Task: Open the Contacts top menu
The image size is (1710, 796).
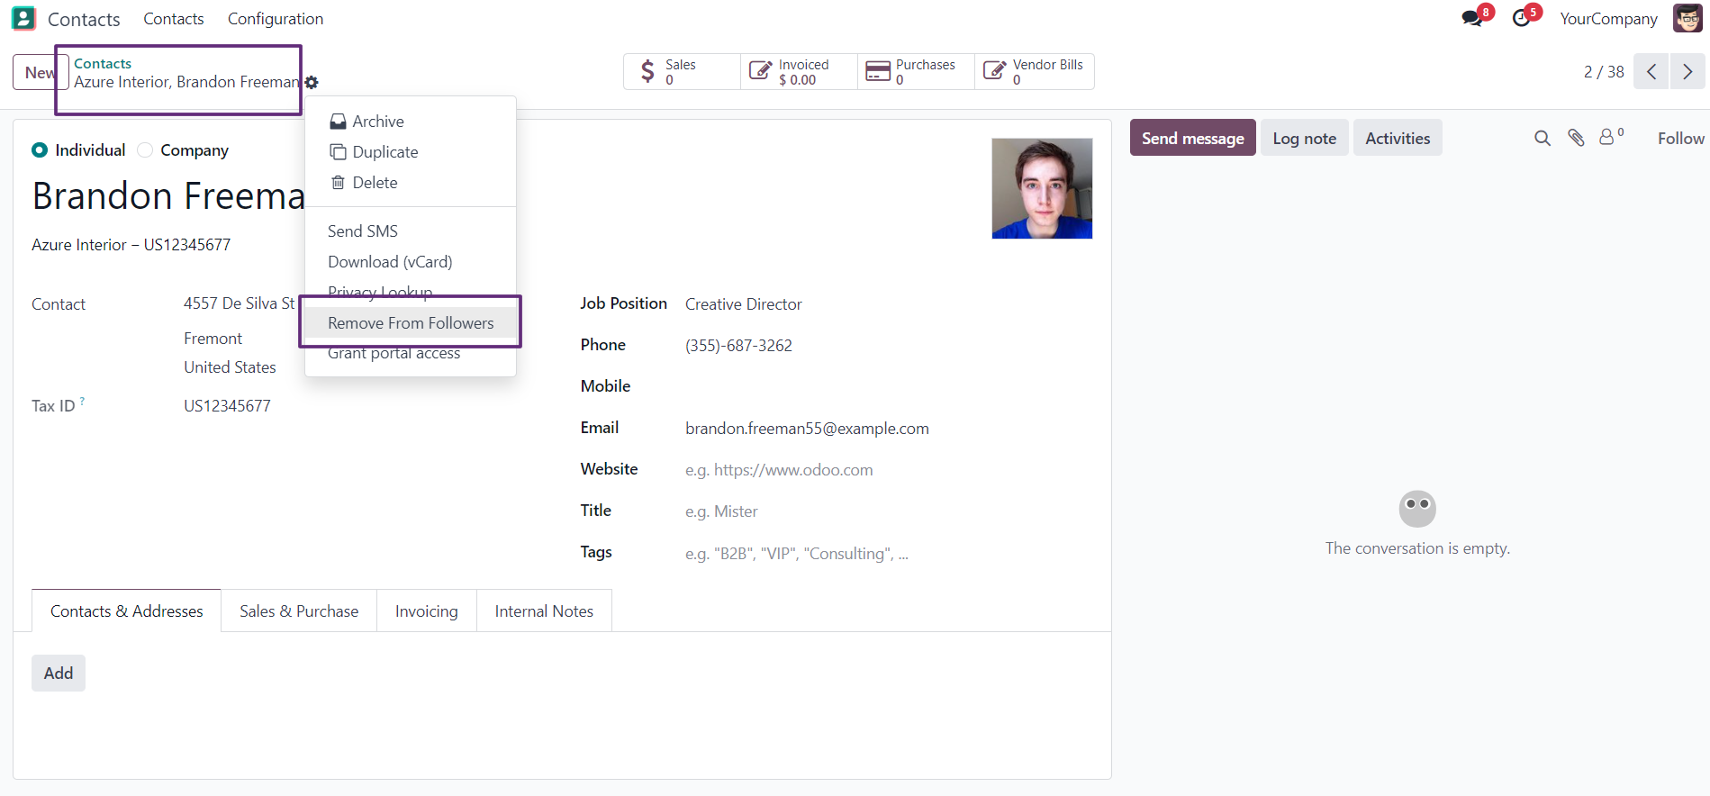Action: click(x=174, y=19)
